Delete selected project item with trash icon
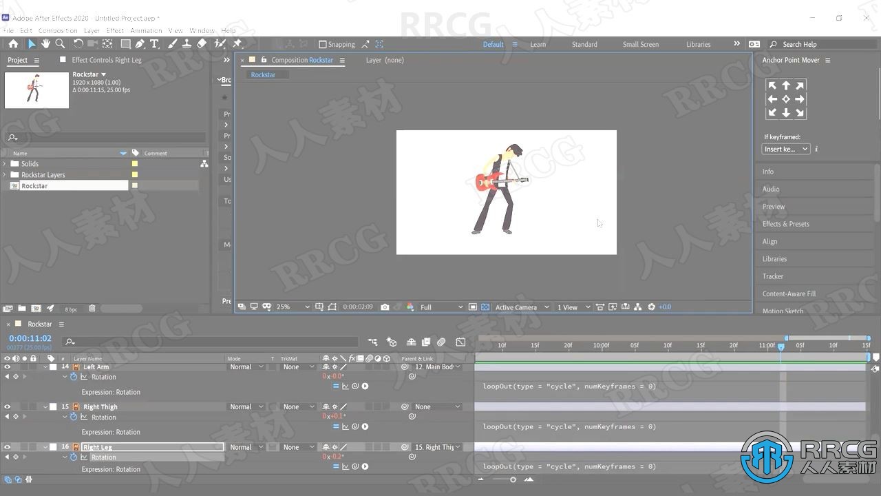881x496 pixels. tap(92, 309)
